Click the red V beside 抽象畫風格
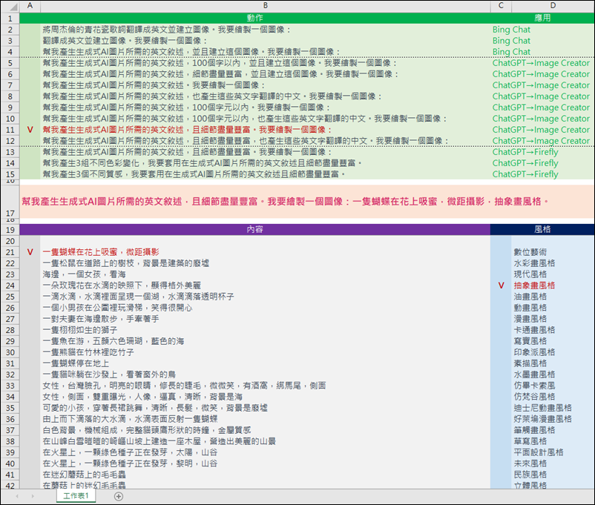Viewport: 595px width, 505px height. click(501, 285)
